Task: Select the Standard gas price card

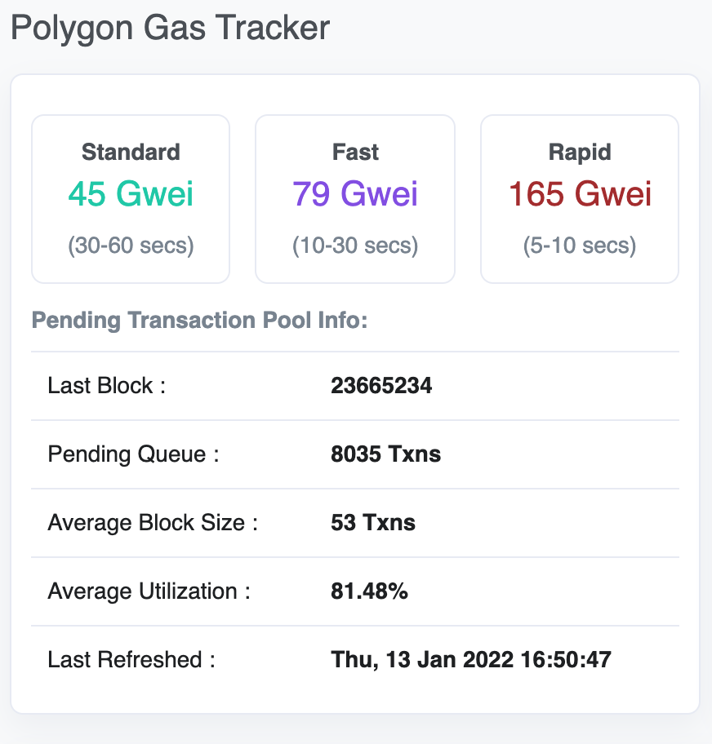Action: (131, 199)
